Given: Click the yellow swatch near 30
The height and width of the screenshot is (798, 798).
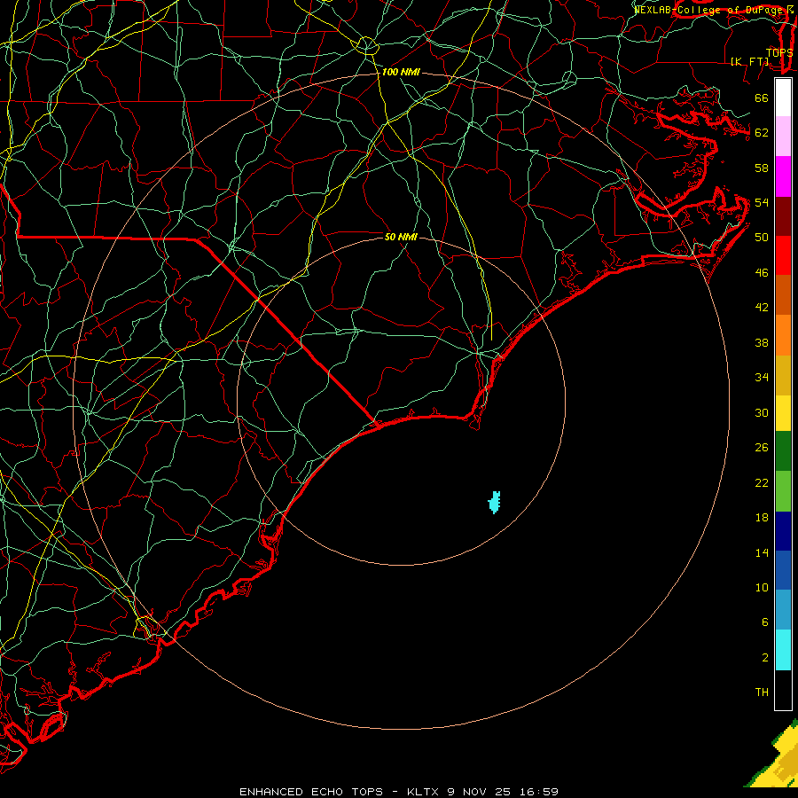Looking at the screenshot, I should (783, 412).
